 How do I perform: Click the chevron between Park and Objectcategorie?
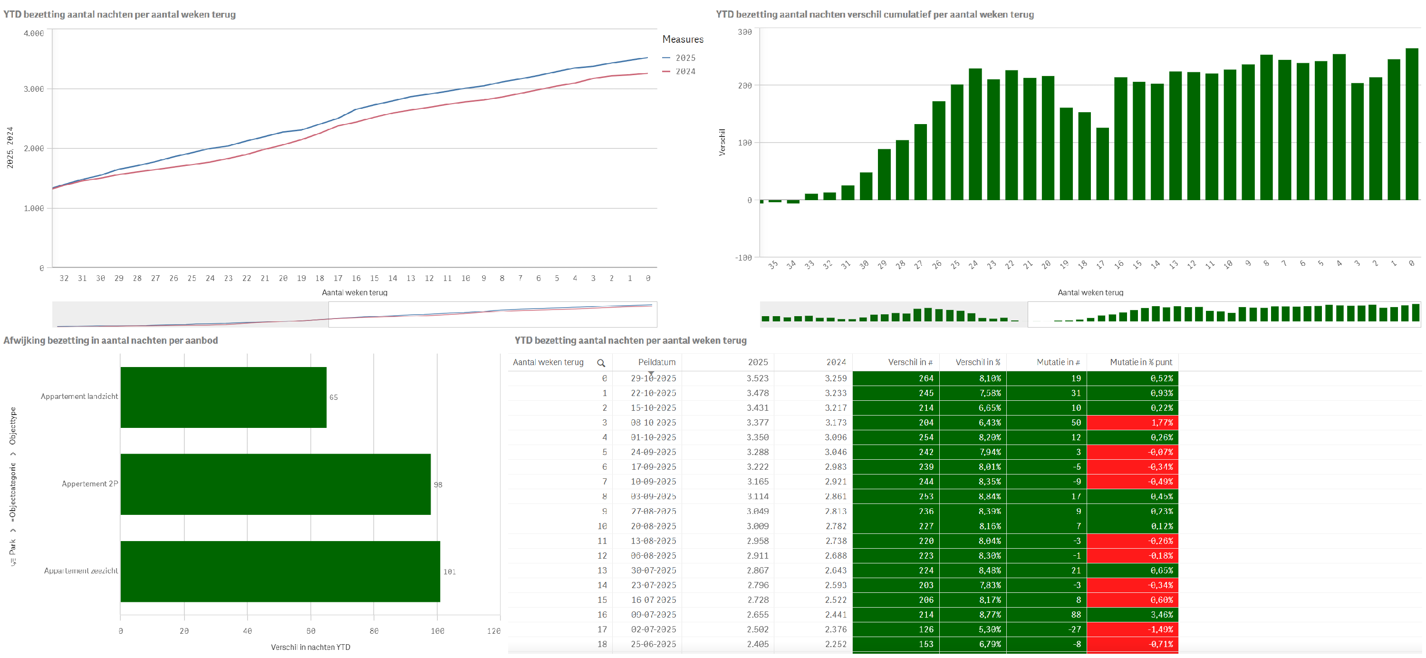(13, 530)
